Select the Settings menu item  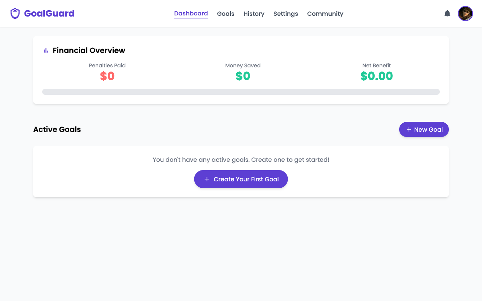285,14
